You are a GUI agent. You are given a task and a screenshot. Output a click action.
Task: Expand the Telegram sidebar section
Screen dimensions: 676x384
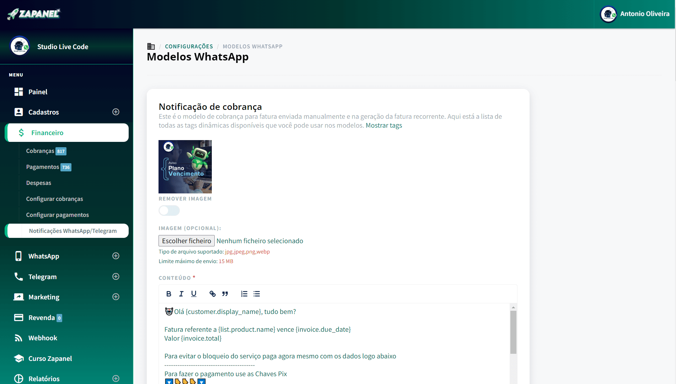116,277
